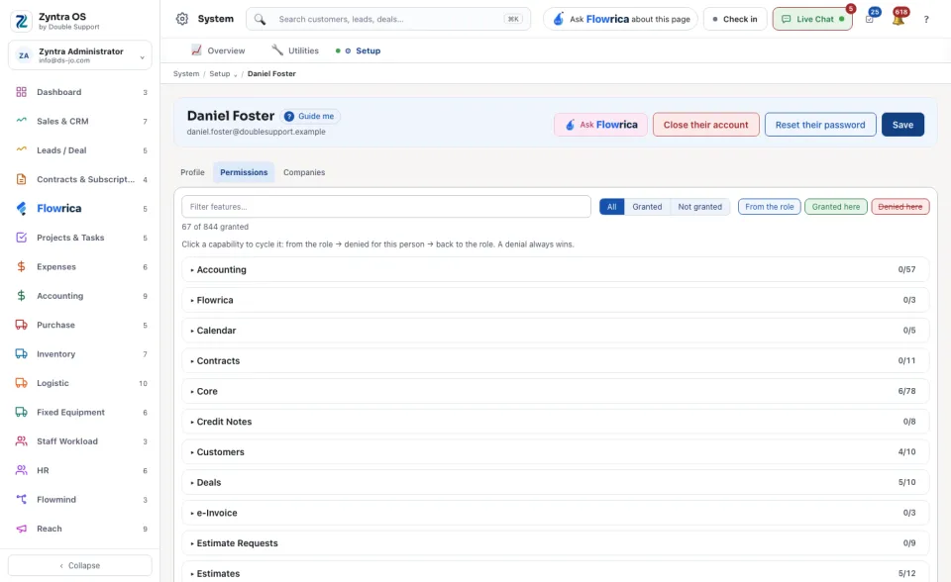Click Close their account button
Viewport: 951px width, 582px height.
pos(705,125)
